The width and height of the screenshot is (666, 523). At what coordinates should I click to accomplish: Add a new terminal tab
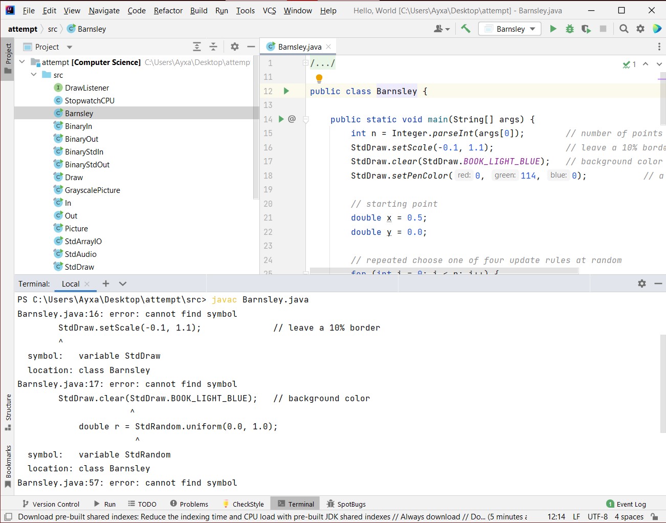point(106,284)
